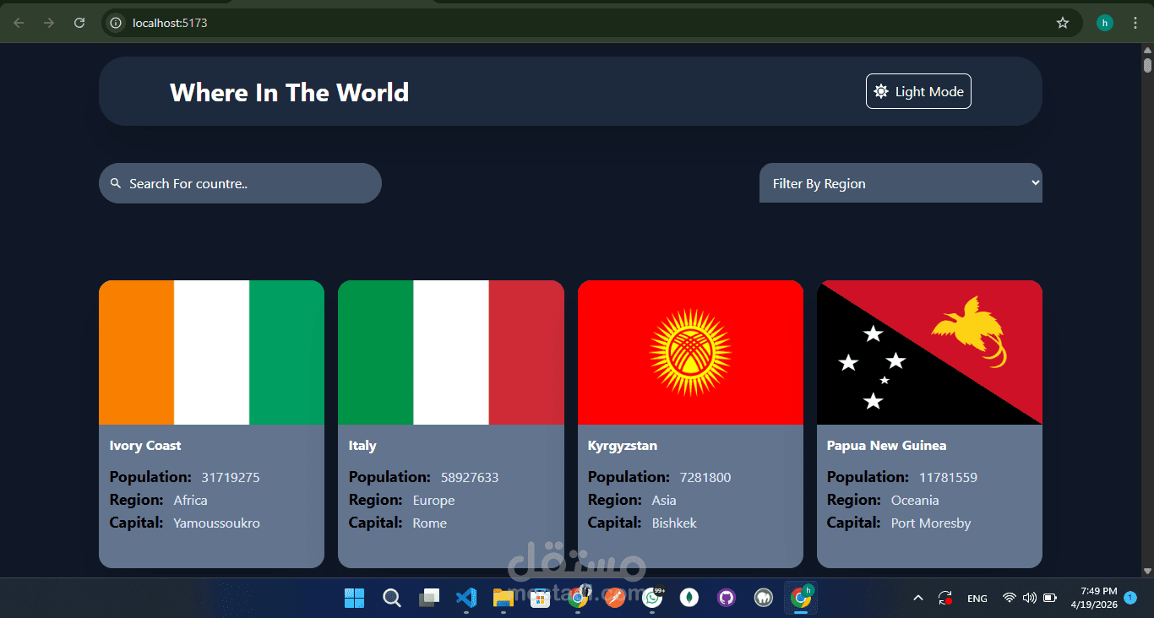
Task: Expand hidden system tray icons
Action: click(x=917, y=598)
